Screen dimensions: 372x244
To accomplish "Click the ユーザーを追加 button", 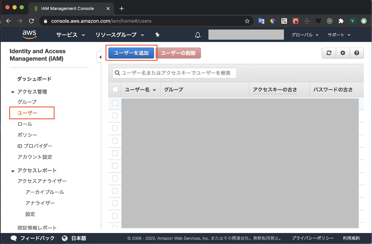I will (131, 53).
